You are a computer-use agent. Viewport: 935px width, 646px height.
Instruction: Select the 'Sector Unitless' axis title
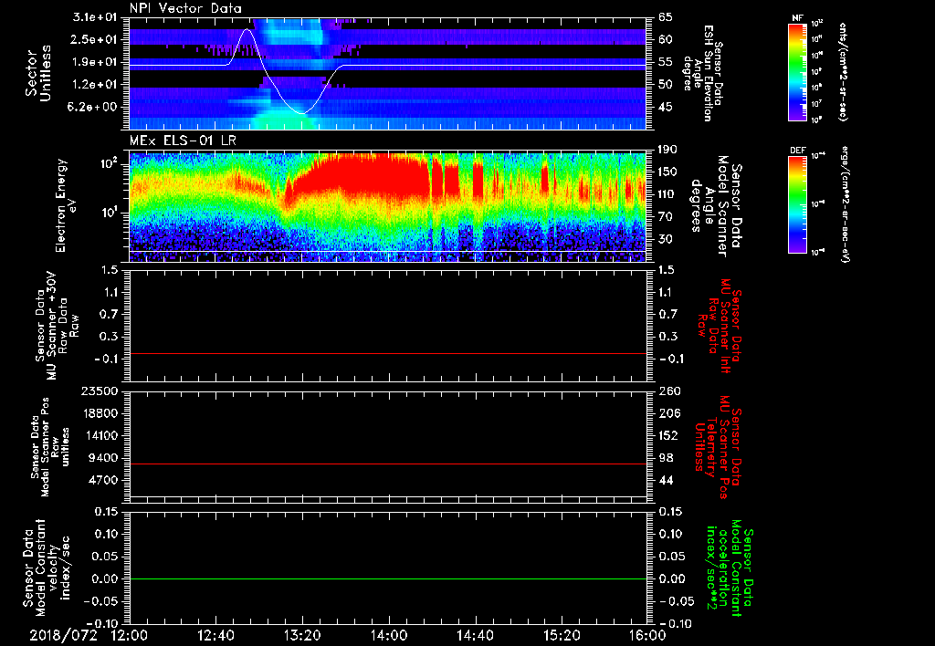coord(37,73)
